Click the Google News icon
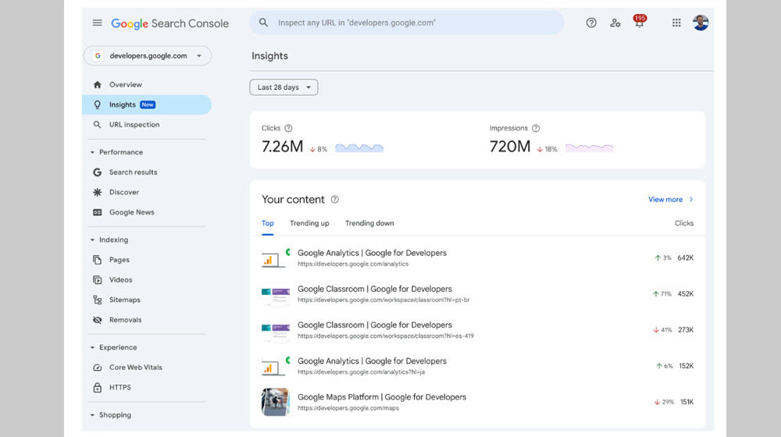Viewport: 781px width, 437px height. pyautogui.click(x=97, y=212)
